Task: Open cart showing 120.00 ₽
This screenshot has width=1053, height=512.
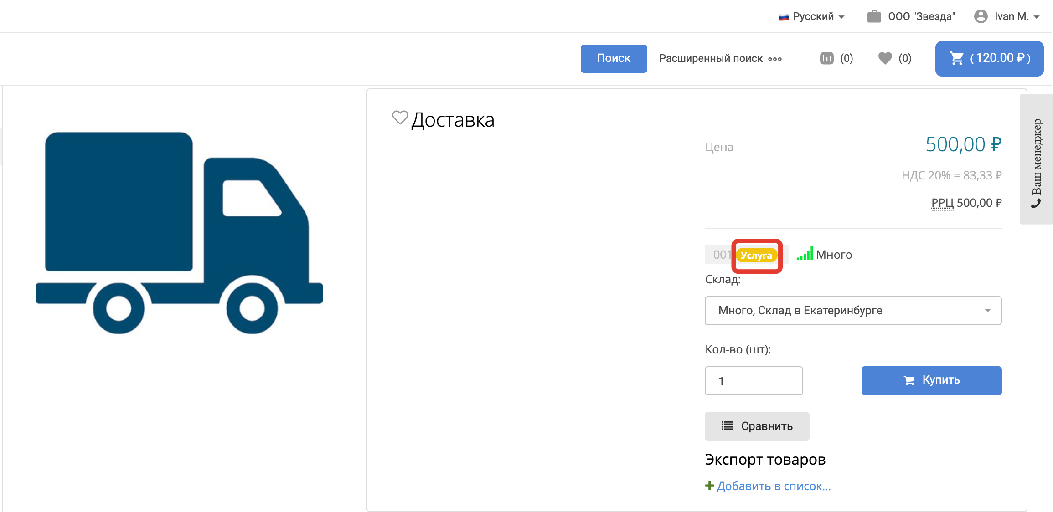Action: tap(989, 58)
